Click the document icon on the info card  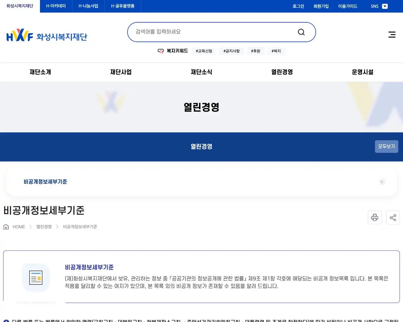point(36,277)
